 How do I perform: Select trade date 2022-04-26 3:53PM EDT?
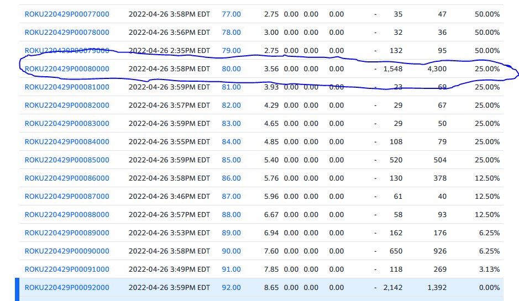[x=169, y=233]
